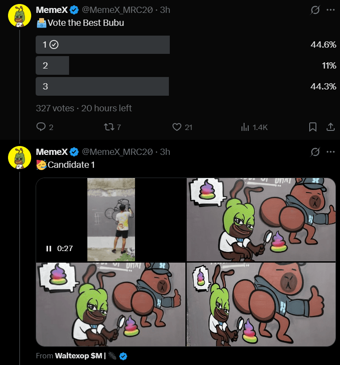Click the repost icon below the poll
Viewport: 340px width, 365px height.
coord(108,127)
